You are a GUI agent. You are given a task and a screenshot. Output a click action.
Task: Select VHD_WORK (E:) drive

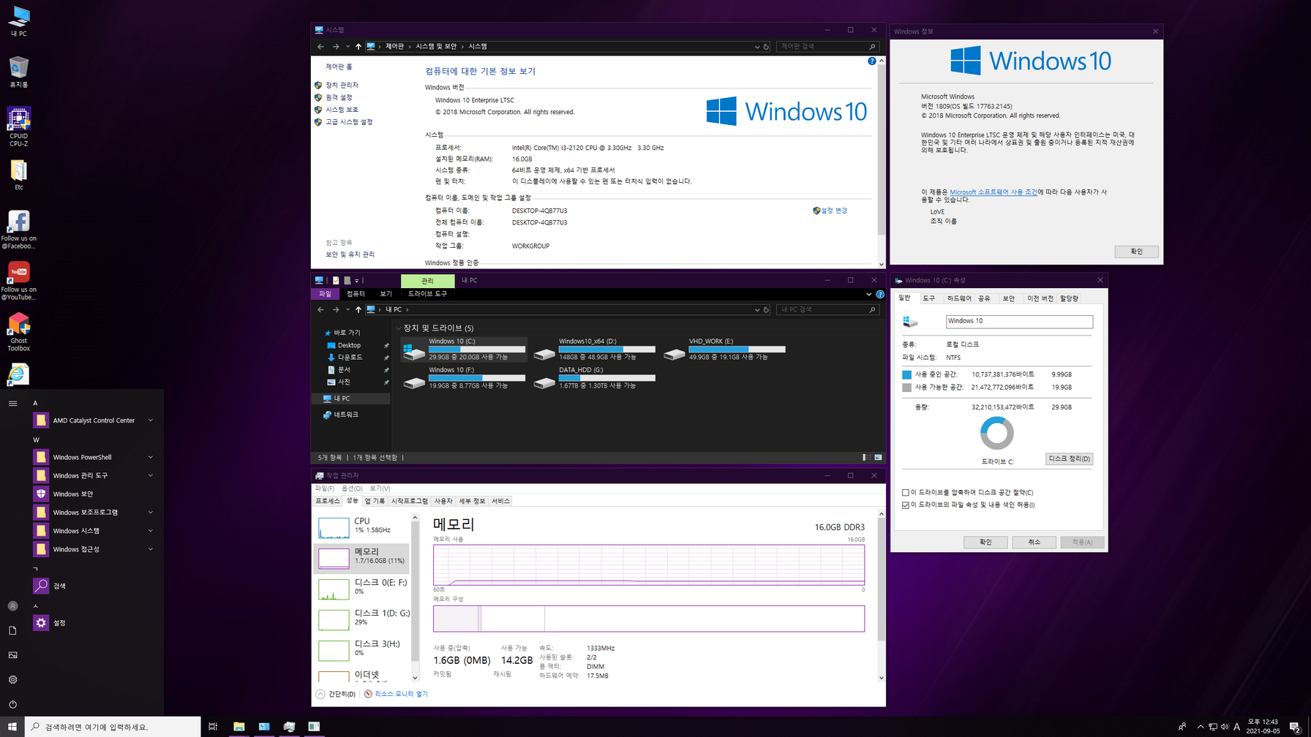[x=724, y=349]
